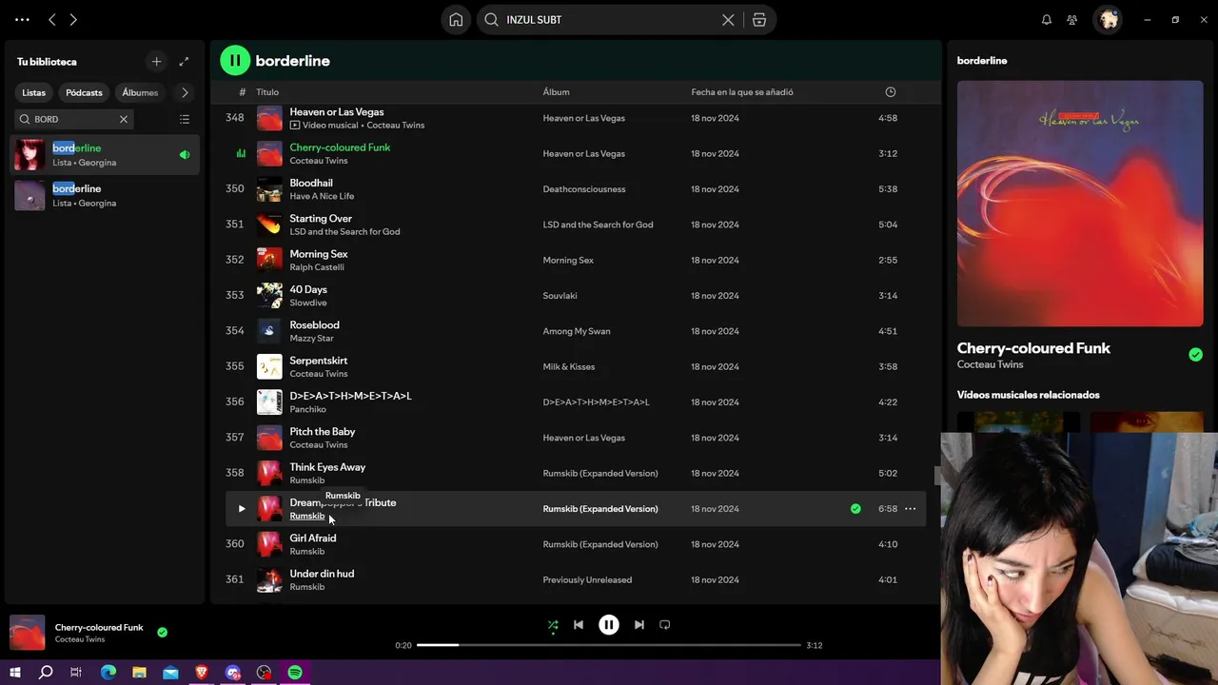Open the user profile avatar menu

[1109, 19]
